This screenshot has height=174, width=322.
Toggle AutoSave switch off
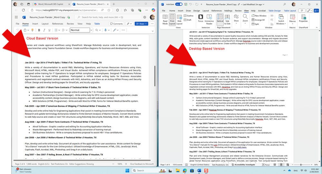pyautogui.click(x=179, y=4)
